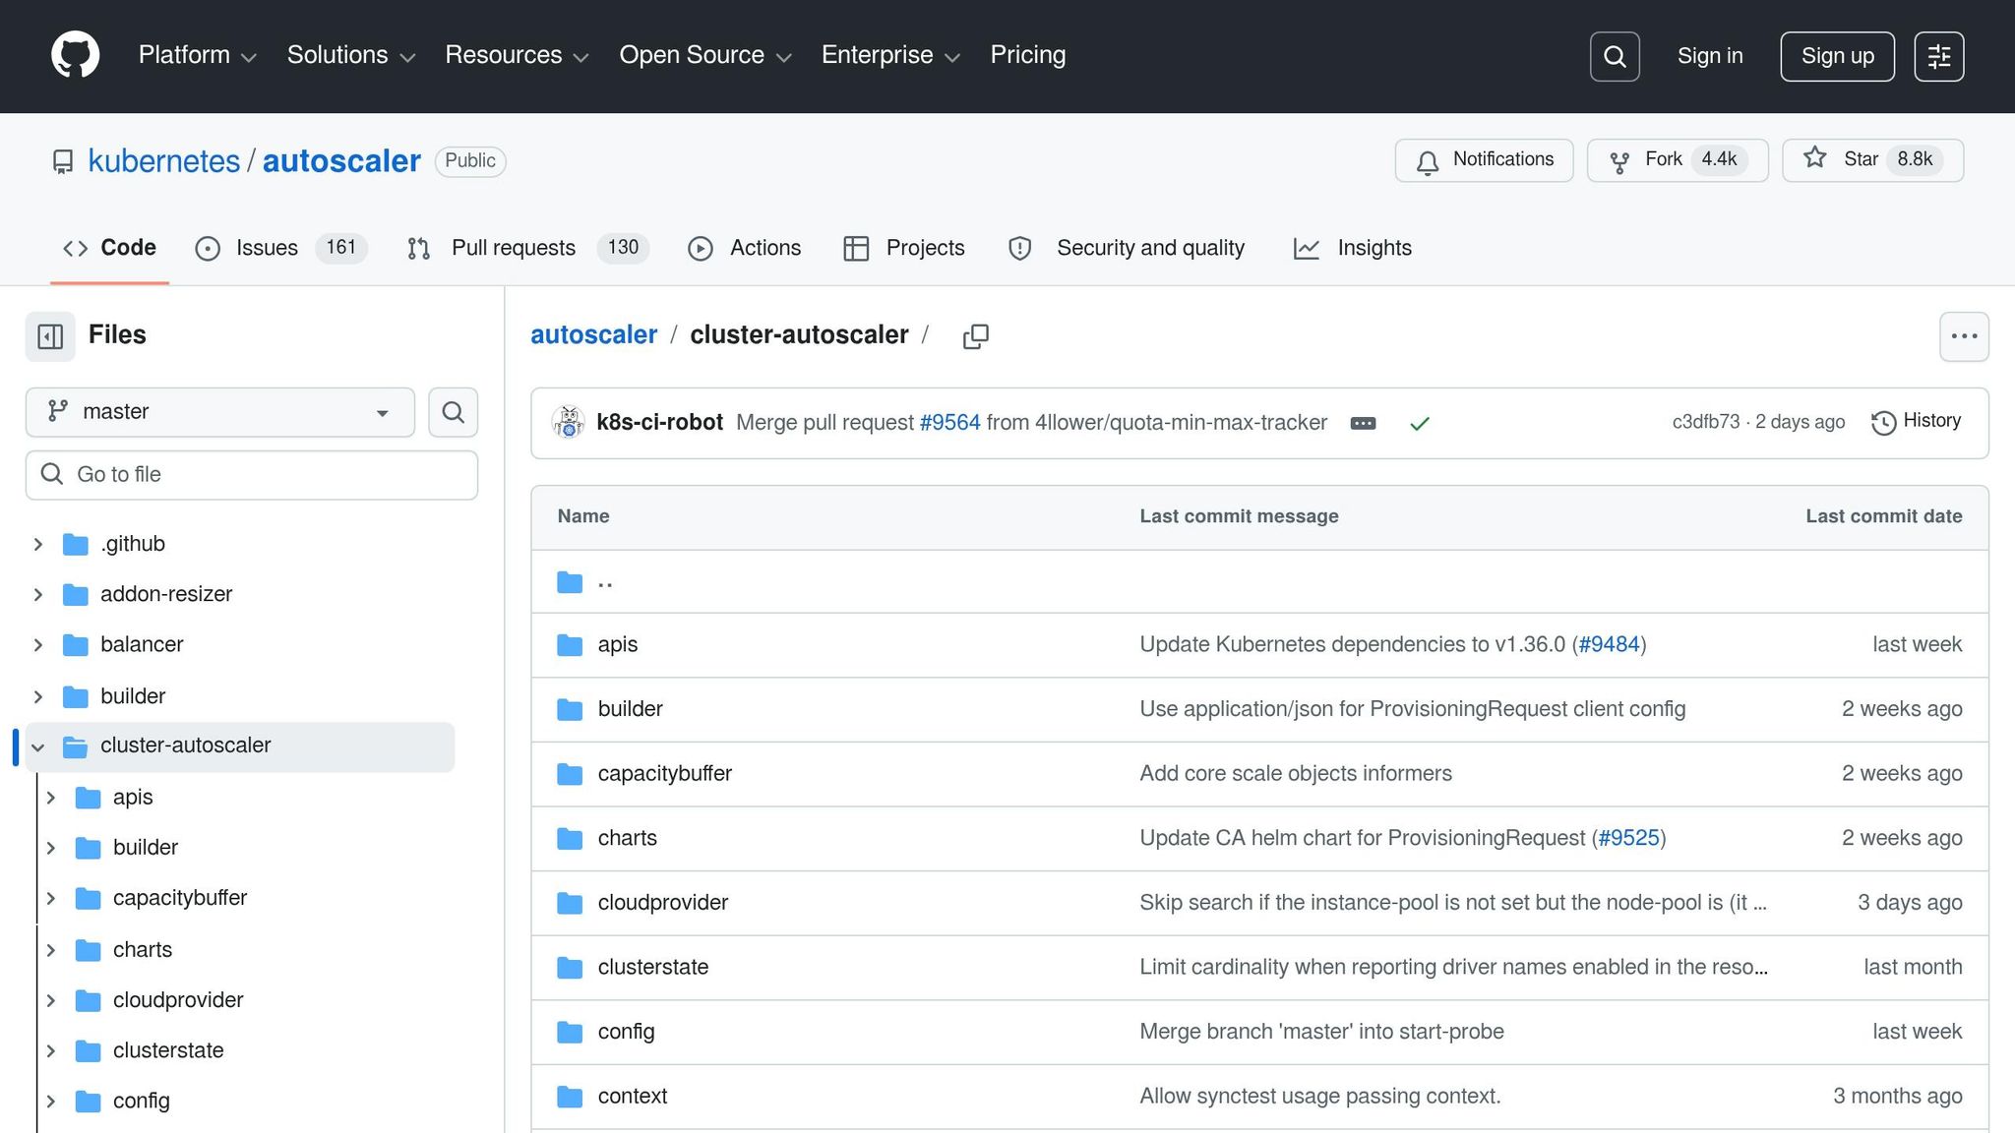
Task: Switch to the Code tab
Action: 109,248
